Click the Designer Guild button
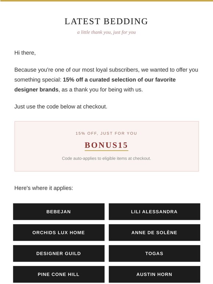Image resolution: width=213 pixels, height=284 pixels. pos(59,254)
